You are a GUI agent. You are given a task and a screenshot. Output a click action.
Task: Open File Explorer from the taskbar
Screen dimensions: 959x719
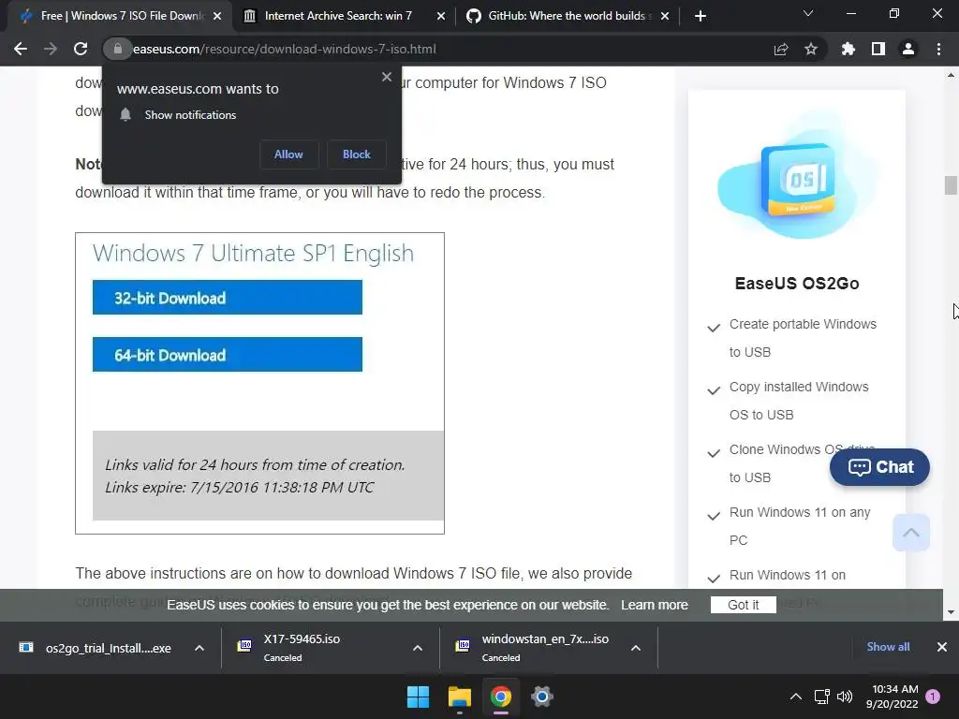point(459,697)
